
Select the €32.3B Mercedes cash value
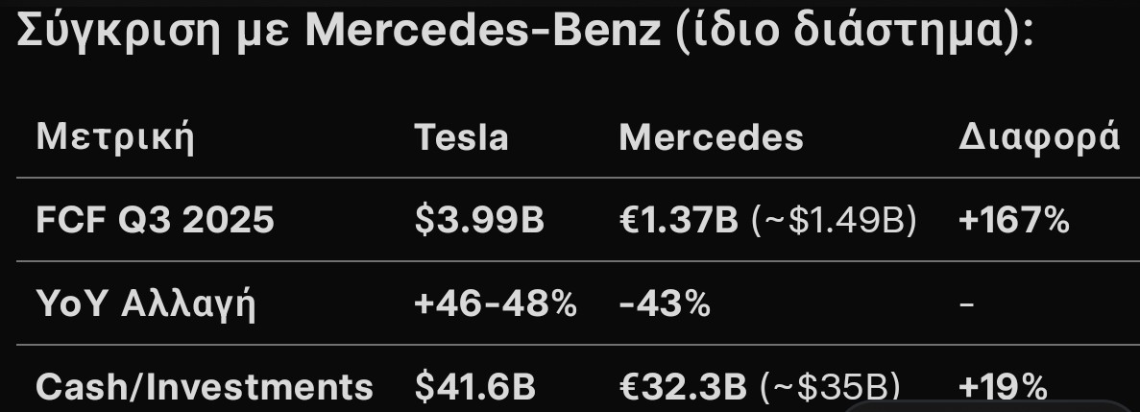(683, 387)
